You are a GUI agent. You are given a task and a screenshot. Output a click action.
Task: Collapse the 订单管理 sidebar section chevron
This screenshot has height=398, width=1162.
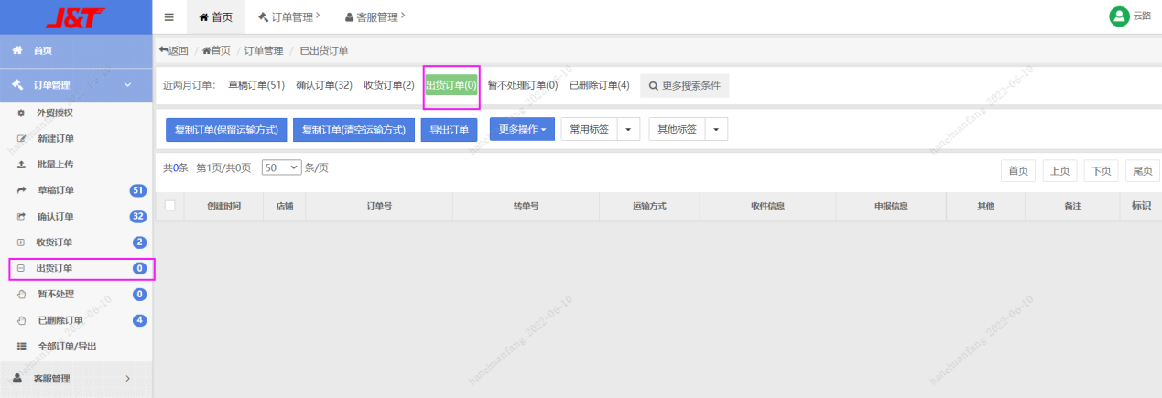tap(127, 85)
